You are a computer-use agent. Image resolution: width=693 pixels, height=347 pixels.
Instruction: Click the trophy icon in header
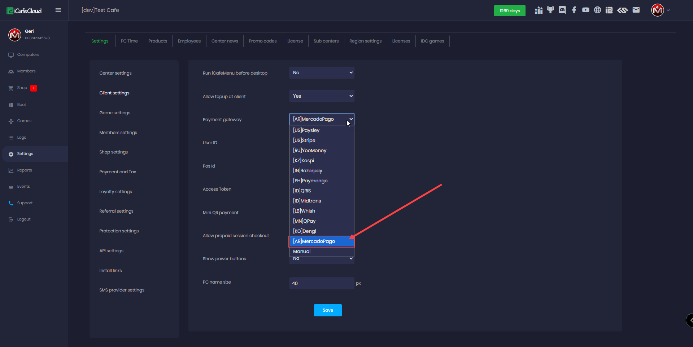tap(550, 10)
